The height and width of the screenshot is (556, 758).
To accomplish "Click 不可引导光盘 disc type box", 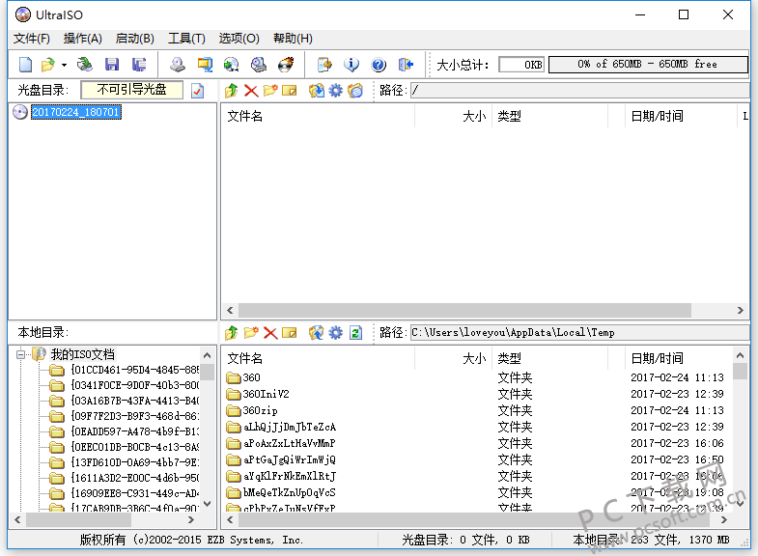I will coord(132,90).
